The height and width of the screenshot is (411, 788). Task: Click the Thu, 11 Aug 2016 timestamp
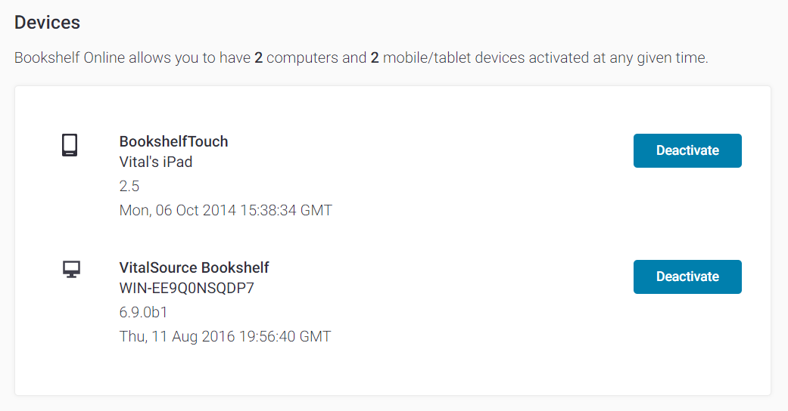225,336
